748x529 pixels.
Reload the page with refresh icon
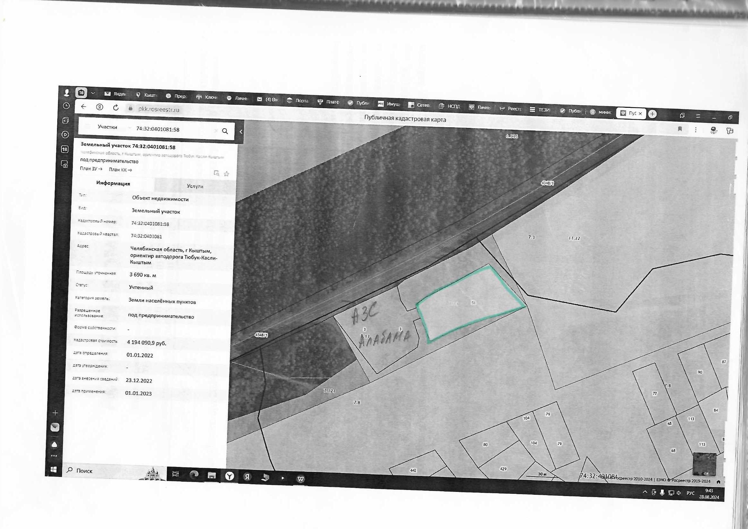point(115,107)
